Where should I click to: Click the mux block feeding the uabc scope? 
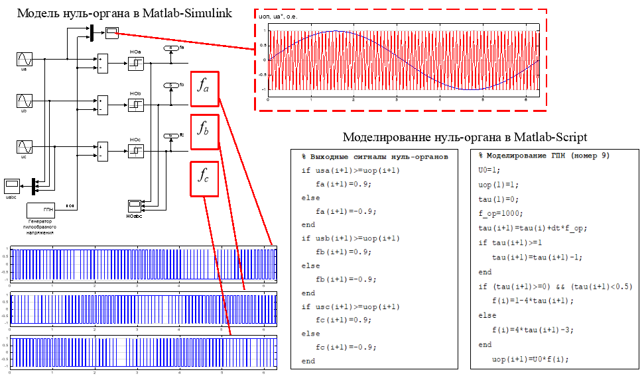pyautogui.click(x=34, y=187)
